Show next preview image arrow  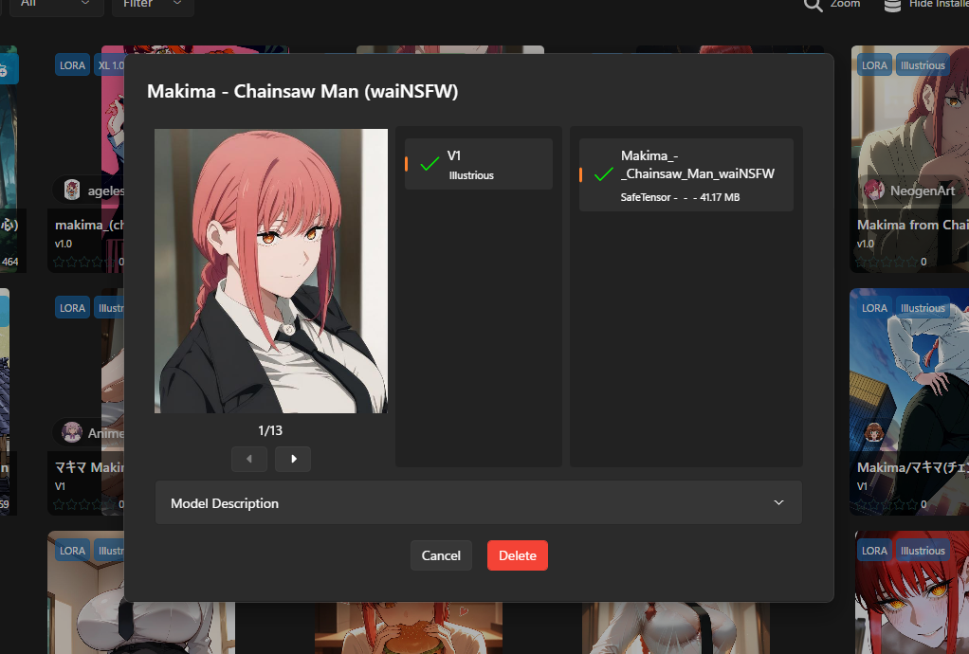pyautogui.click(x=293, y=459)
